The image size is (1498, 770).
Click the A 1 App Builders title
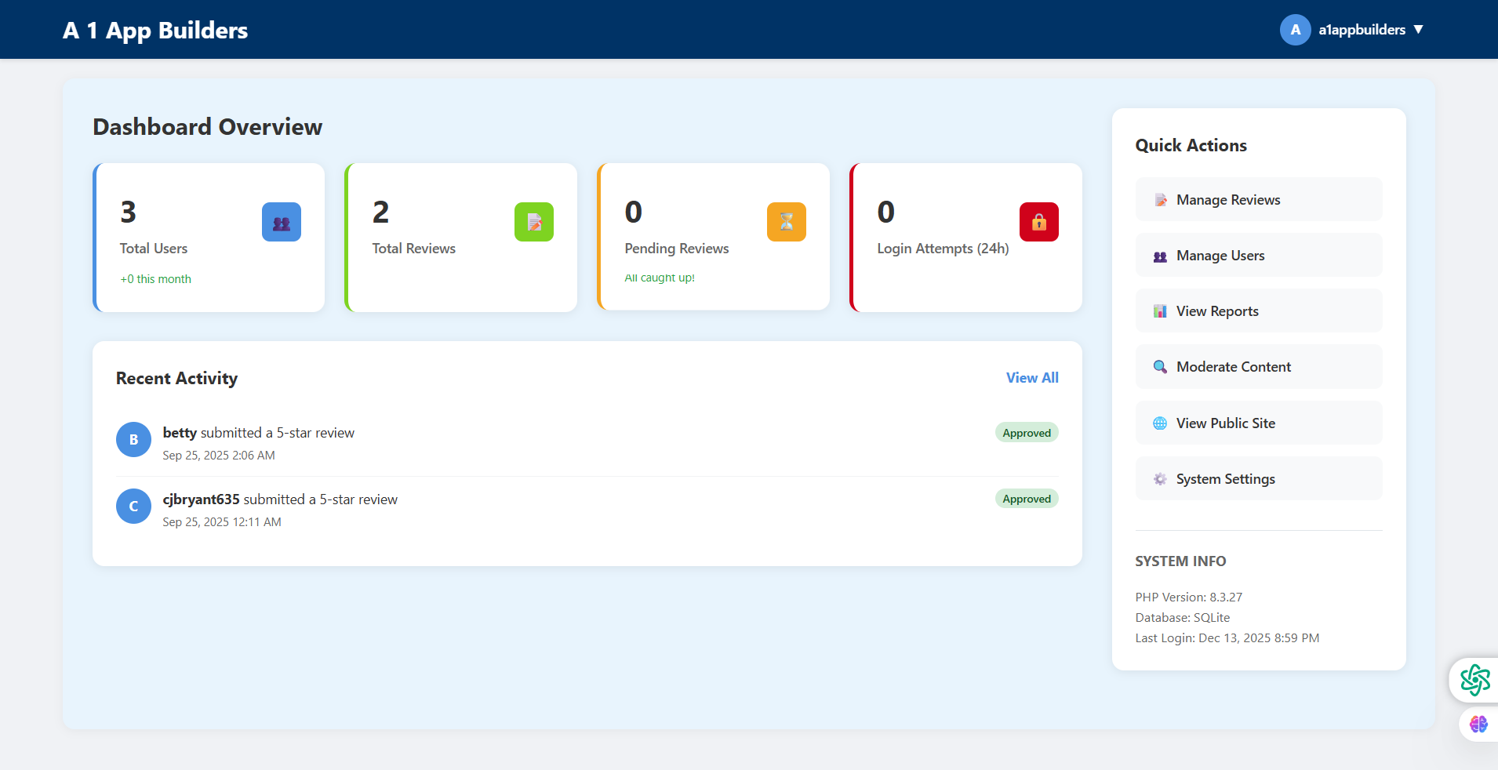[x=155, y=31]
